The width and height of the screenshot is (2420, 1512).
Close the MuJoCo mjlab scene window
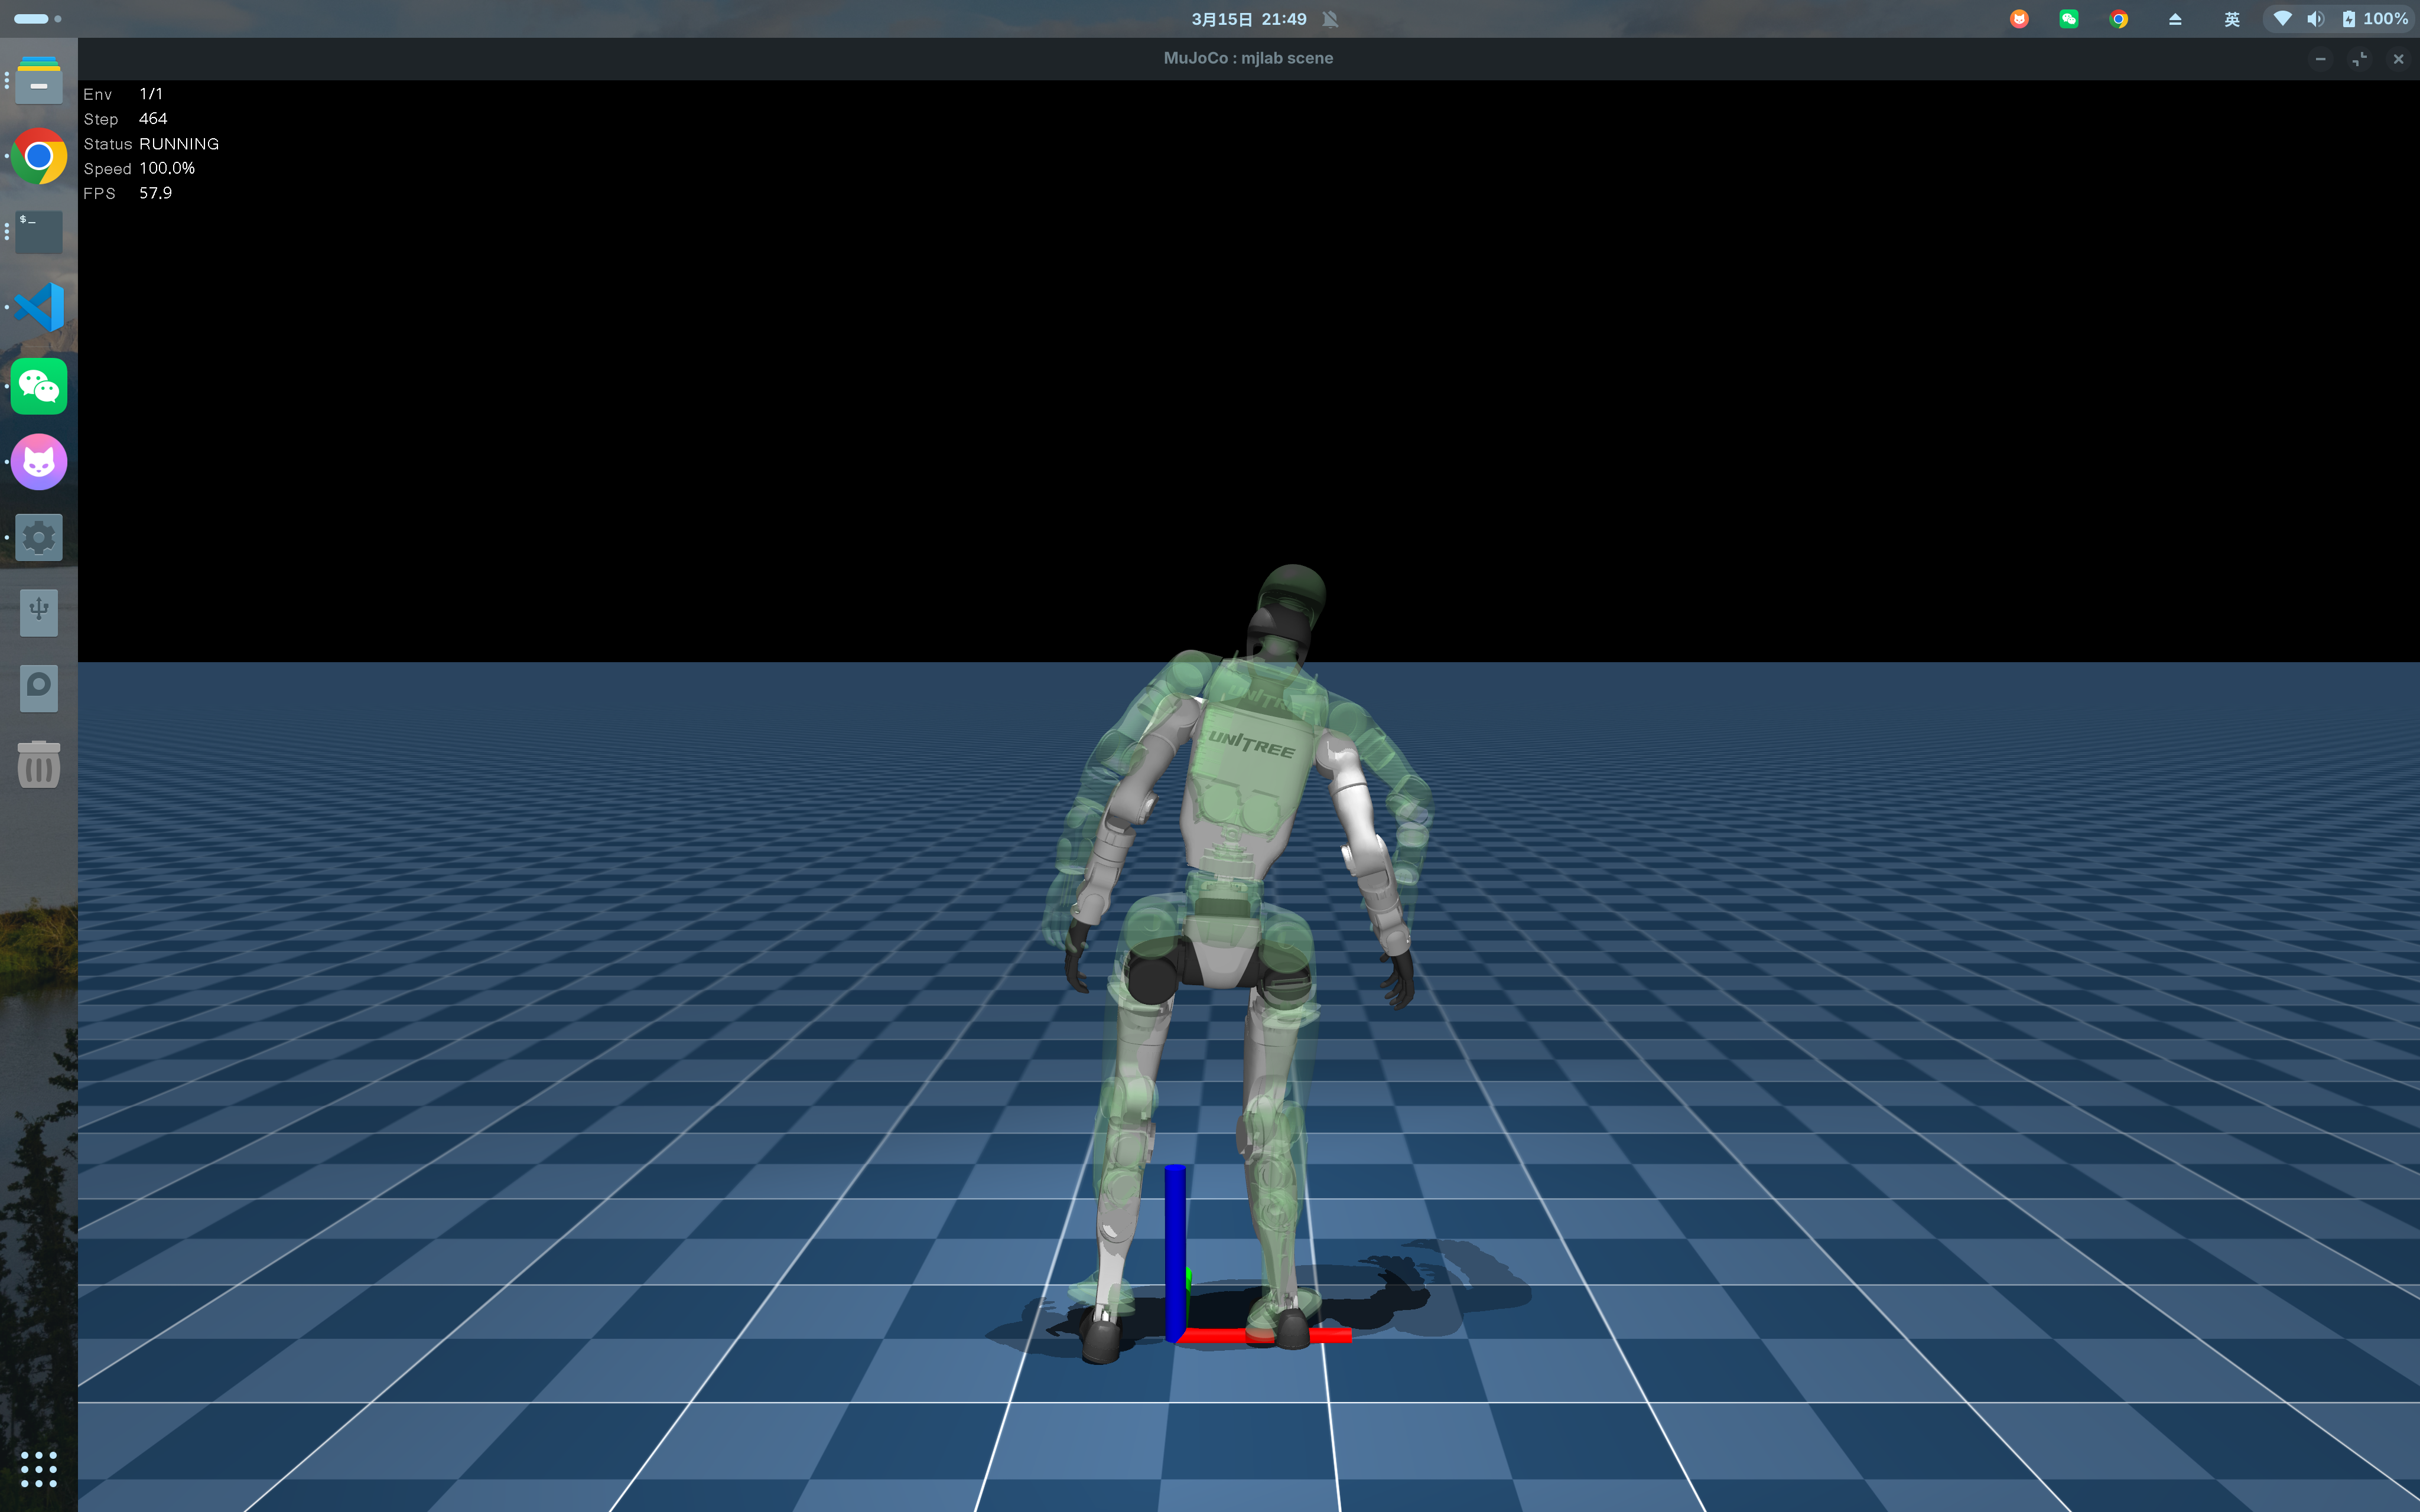(x=2399, y=59)
